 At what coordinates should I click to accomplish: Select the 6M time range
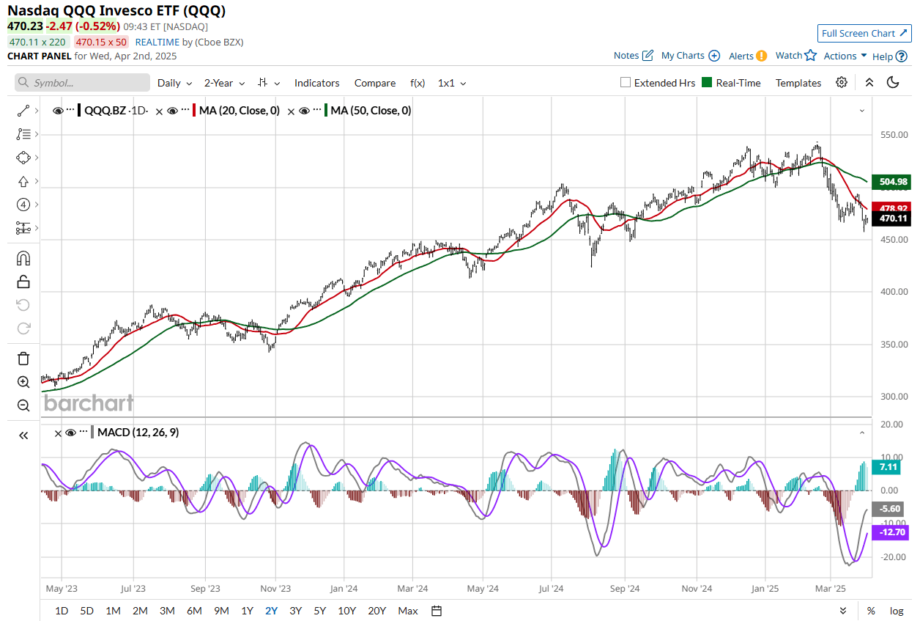(194, 611)
